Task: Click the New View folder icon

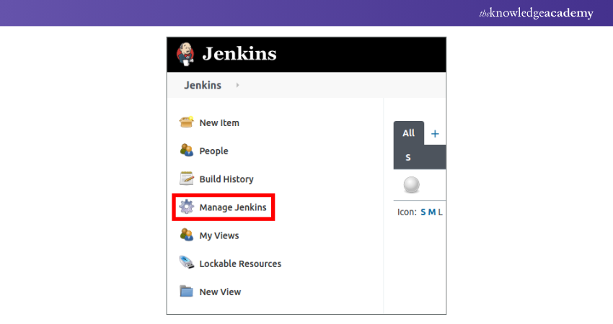Action: (187, 292)
